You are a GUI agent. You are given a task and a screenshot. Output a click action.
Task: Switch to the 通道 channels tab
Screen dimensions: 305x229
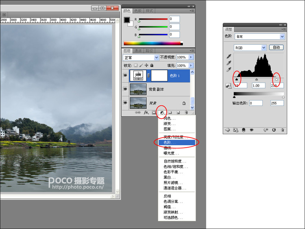[x=138, y=51]
